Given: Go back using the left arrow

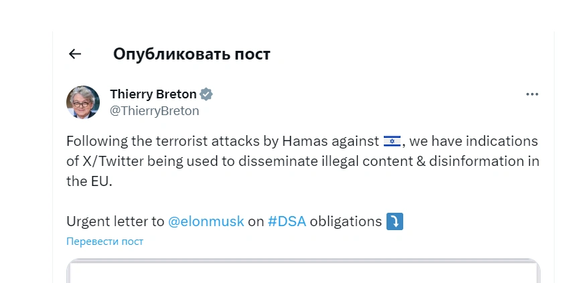Looking at the screenshot, I should point(75,54).
